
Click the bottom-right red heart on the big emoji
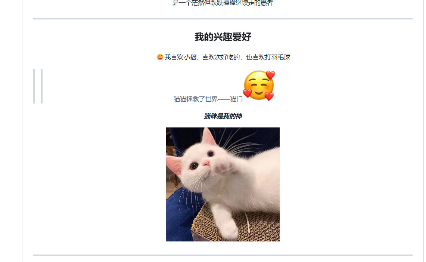tap(269, 96)
